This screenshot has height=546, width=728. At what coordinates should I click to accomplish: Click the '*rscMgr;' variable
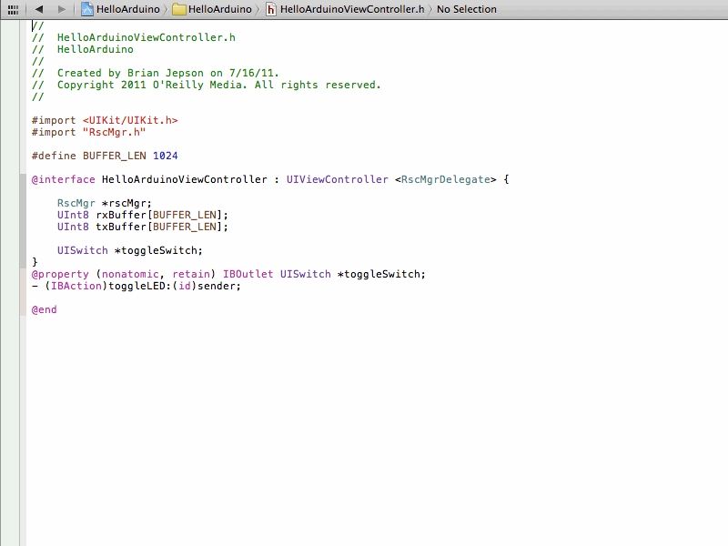tap(126, 203)
